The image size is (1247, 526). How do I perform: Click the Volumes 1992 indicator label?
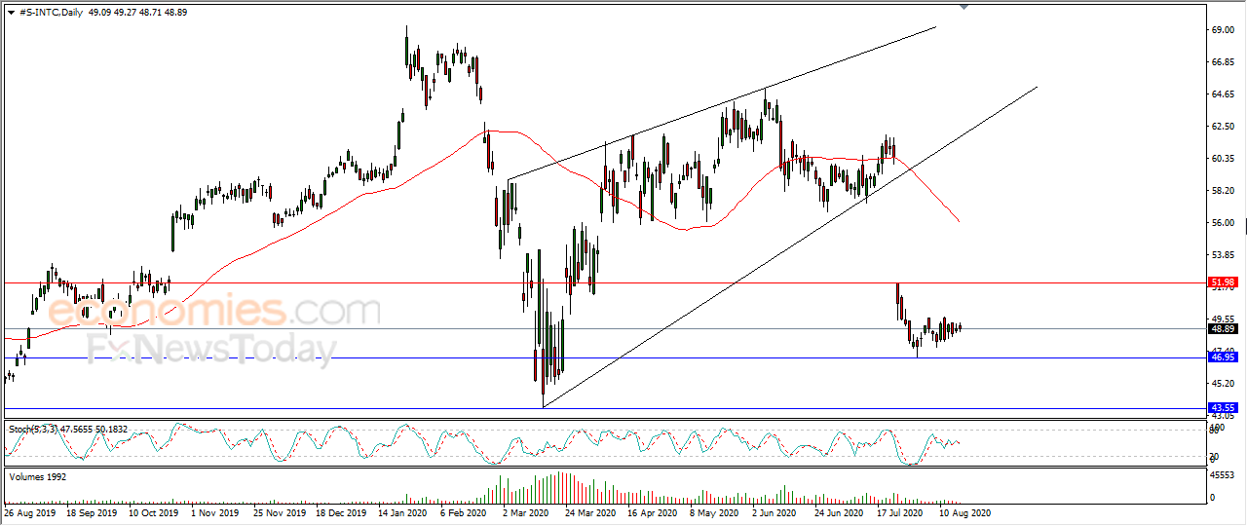click(x=37, y=476)
